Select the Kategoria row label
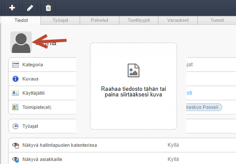The image size is (236, 164). (33, 65)
